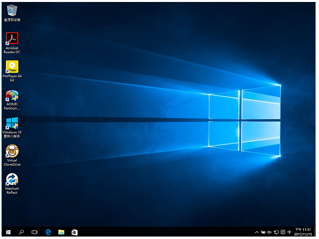
Task: Open Task View from the taskbar
Action: (34, 232)
